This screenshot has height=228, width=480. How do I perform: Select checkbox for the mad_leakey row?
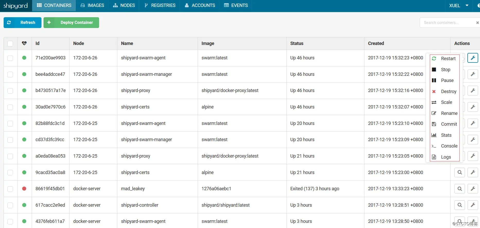(x=10, y=189)
